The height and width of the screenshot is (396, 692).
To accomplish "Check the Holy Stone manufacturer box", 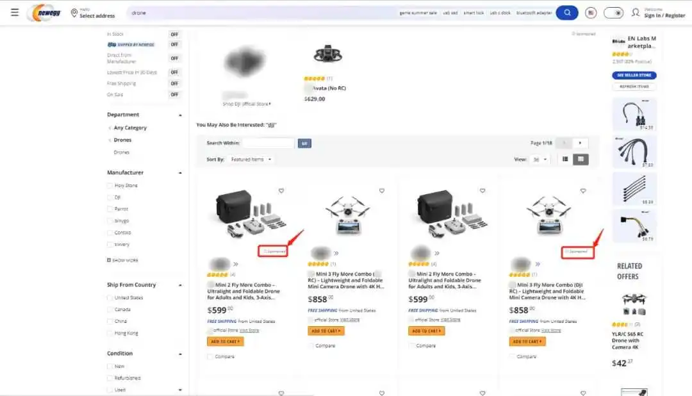I will click(x=110, y=185).
